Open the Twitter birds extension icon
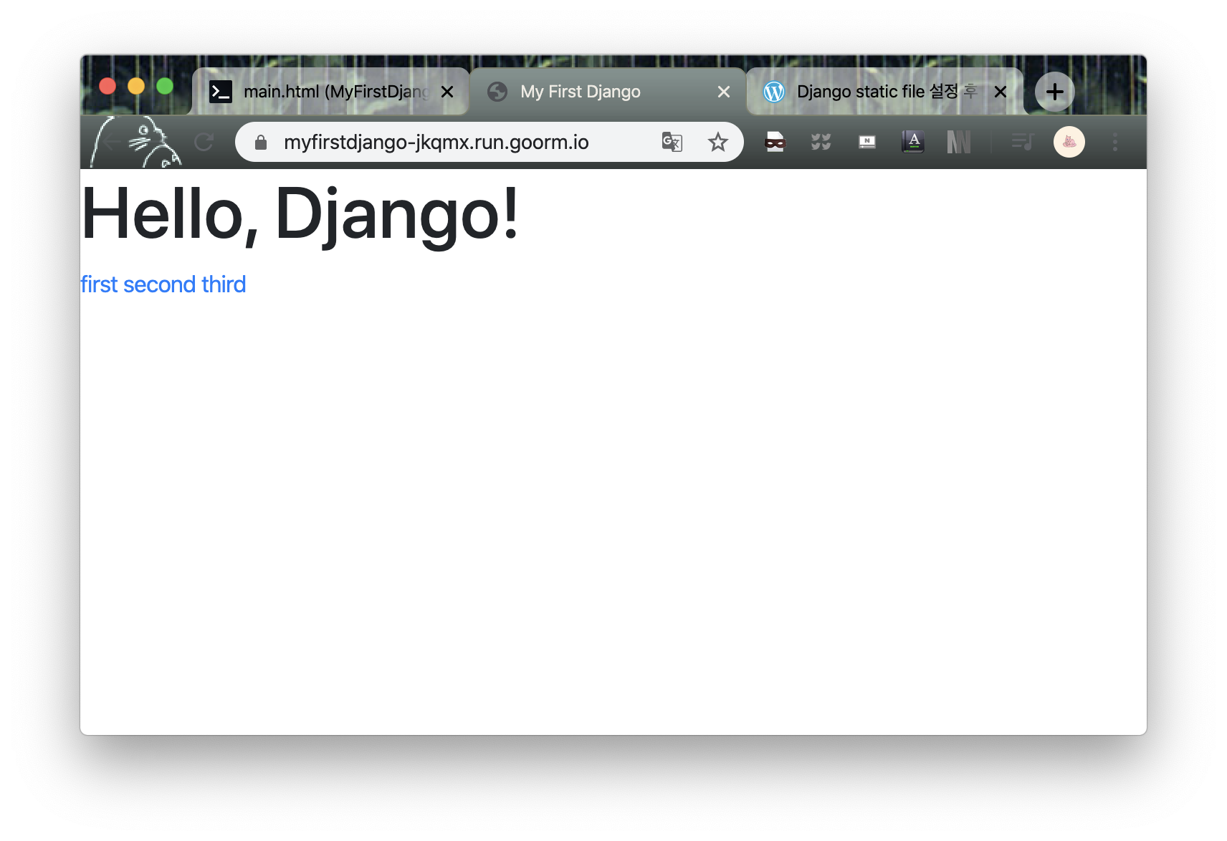 821,142
